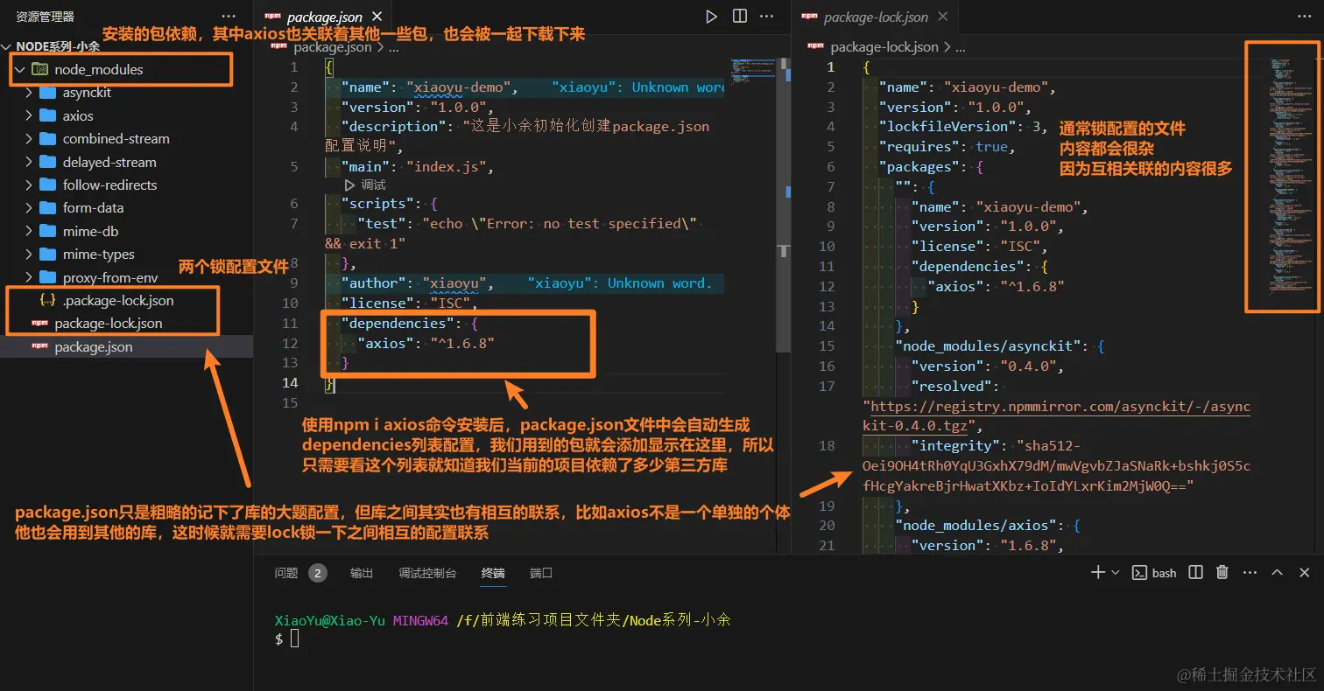Expand the combined-stream folder chevron
The image size is (1324, 691).
point(29,139)
